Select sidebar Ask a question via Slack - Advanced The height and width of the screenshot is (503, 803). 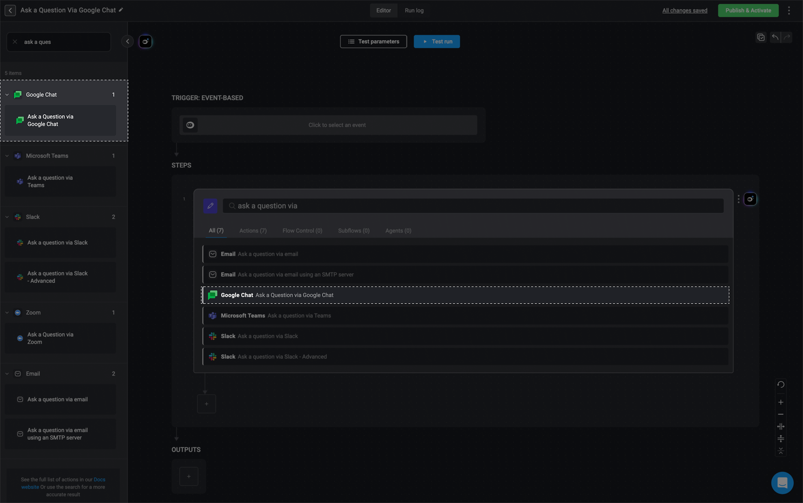(x=61, y=277)
